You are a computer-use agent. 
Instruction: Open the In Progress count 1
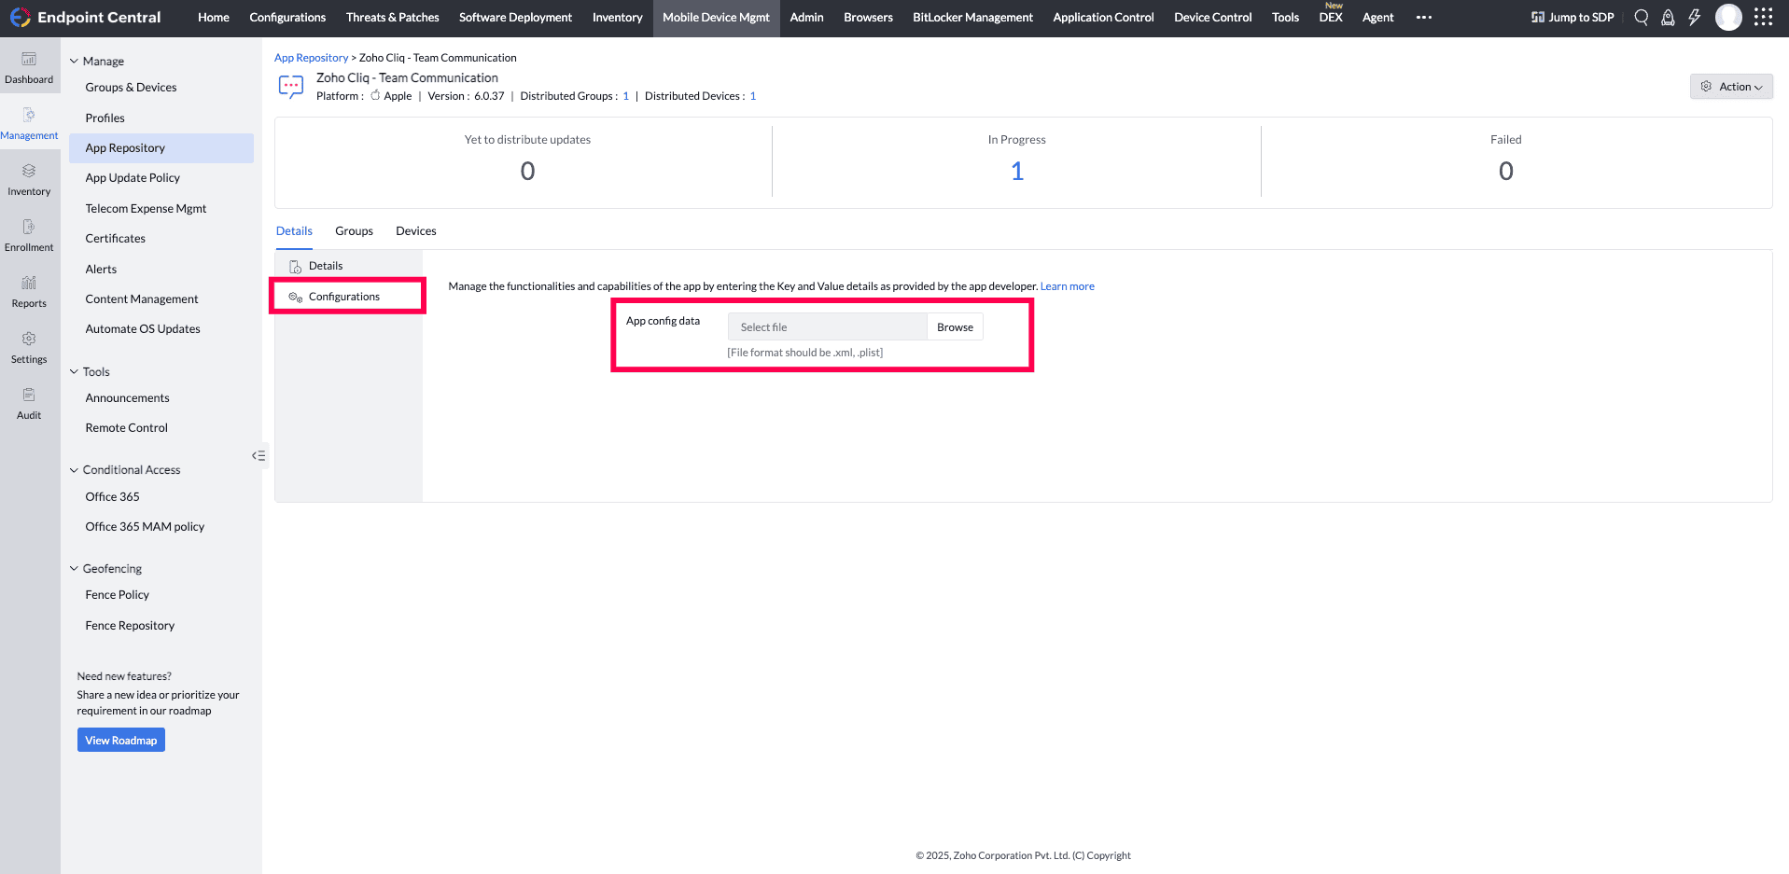click(1017, 172)
